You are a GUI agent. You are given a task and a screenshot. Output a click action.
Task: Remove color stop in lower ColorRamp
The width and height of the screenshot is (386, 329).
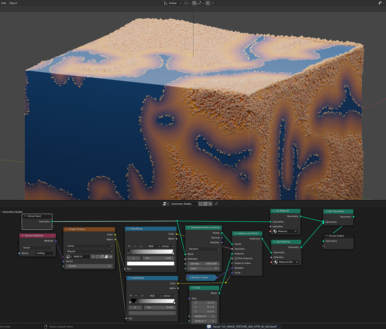pos(136,296)
